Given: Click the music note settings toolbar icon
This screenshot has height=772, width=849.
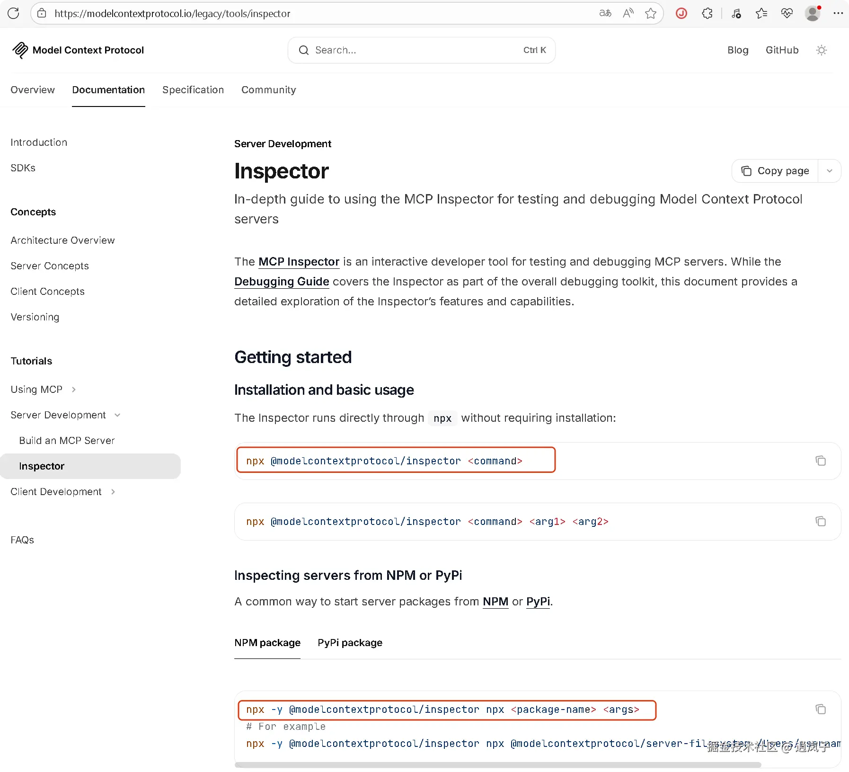Looking at the screenshot, I should click(736, 13).
